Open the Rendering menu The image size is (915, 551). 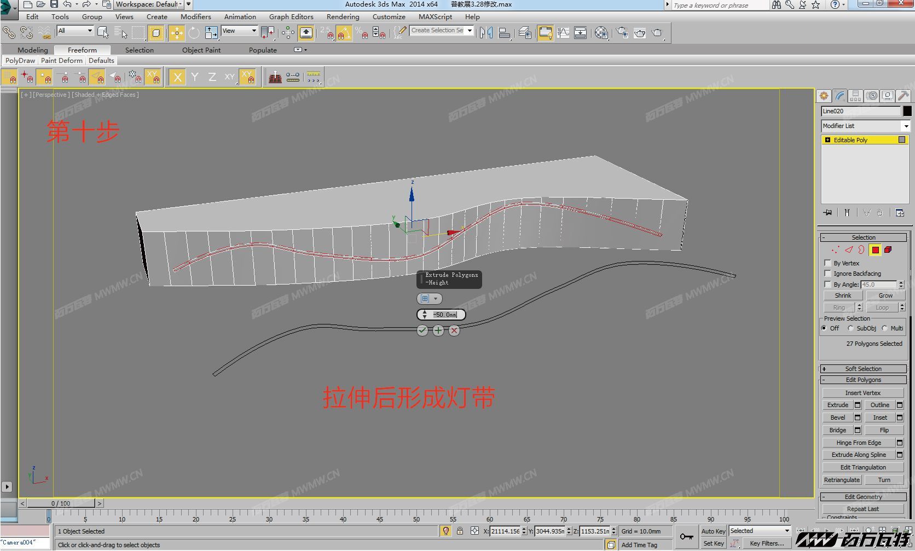coord(343,16)
